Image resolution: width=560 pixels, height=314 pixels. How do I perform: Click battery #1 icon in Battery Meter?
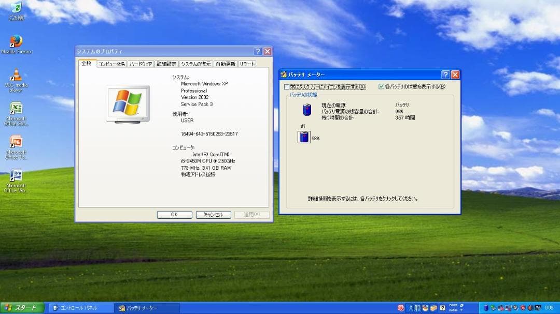pyautogui.click(x=304, y=137)
